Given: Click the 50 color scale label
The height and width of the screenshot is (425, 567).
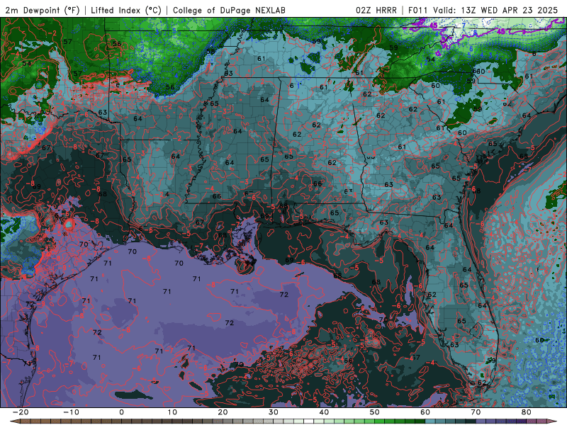Looking at the screenshot, I should (375, 412).
